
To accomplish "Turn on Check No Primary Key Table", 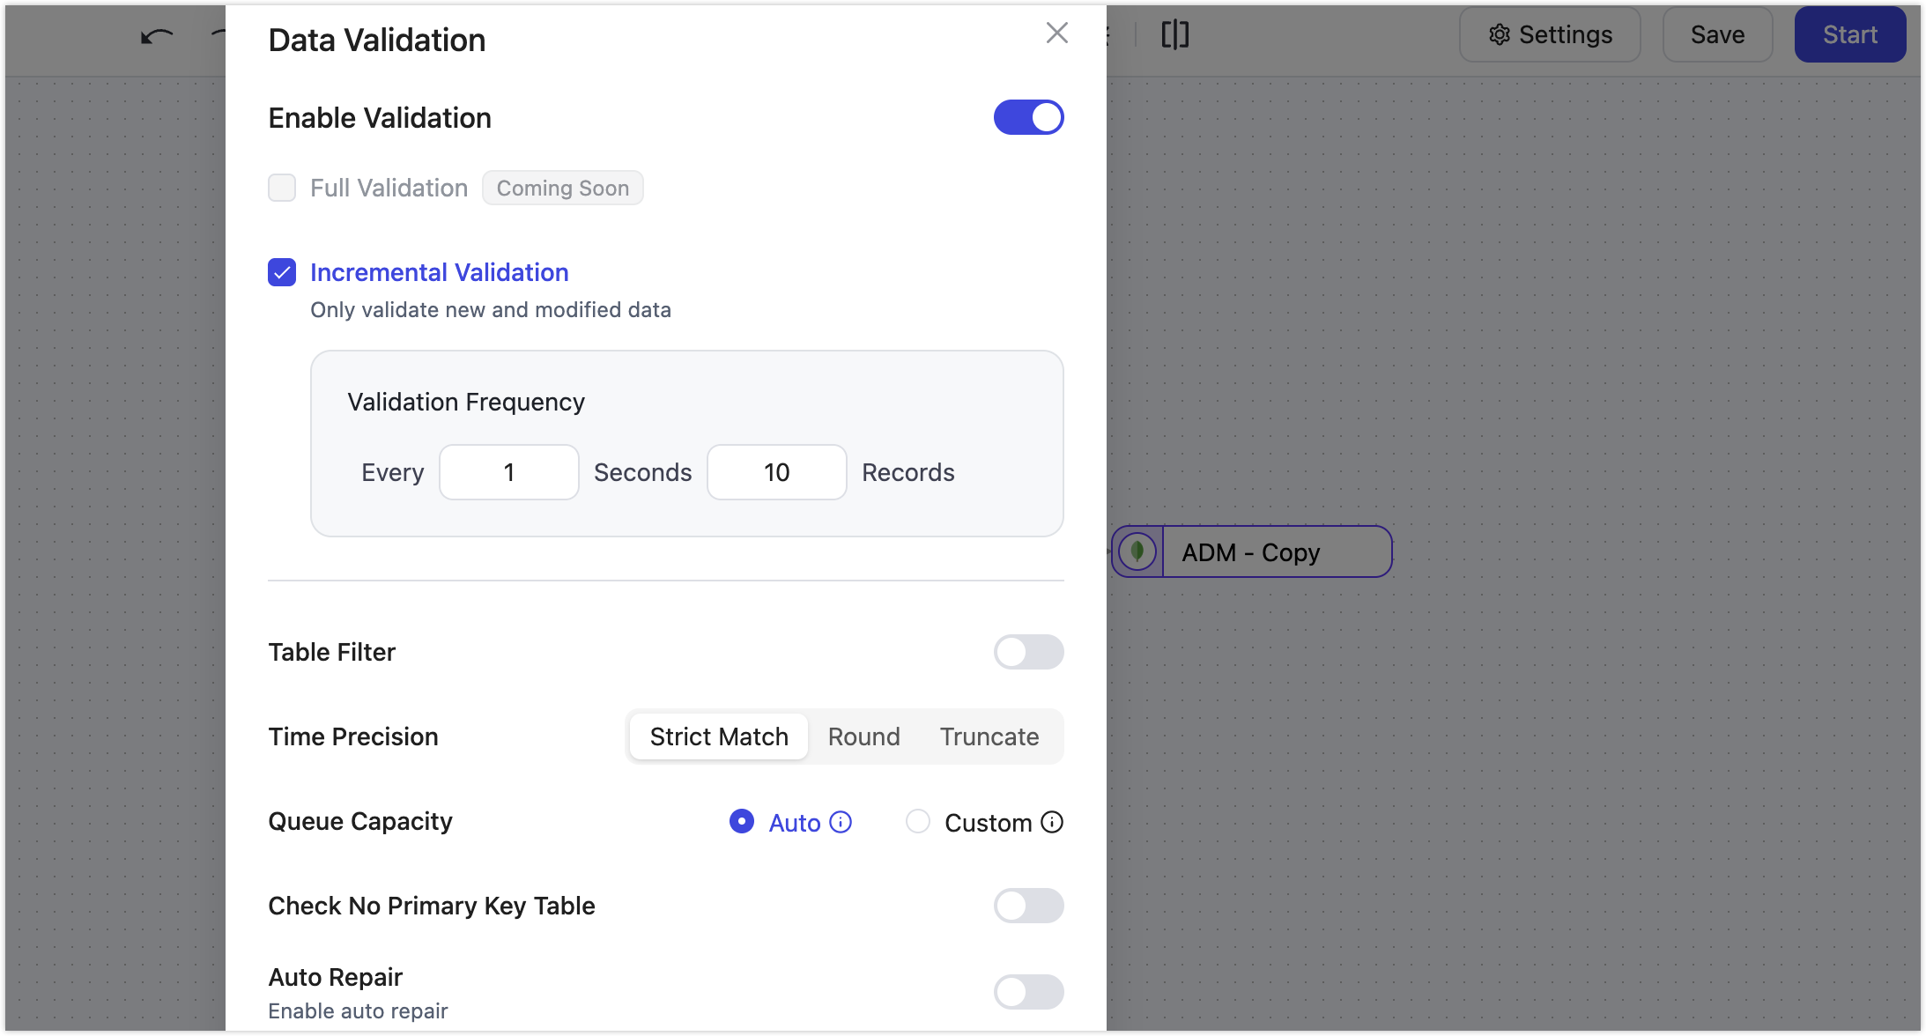I will pos(1028,906).
